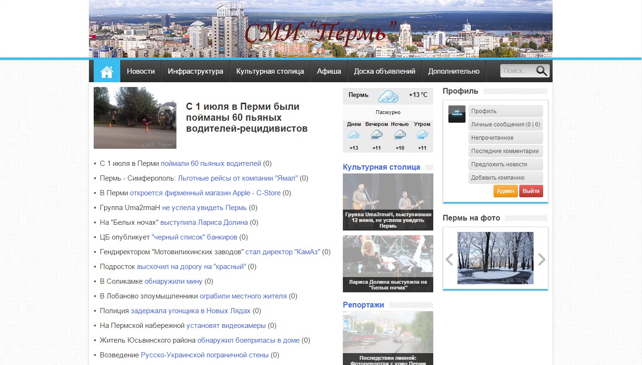This screenshot has width=642, height=365.
Task: Open link поймали 60 пьяных водителей
Action: (x=211, y=163)
